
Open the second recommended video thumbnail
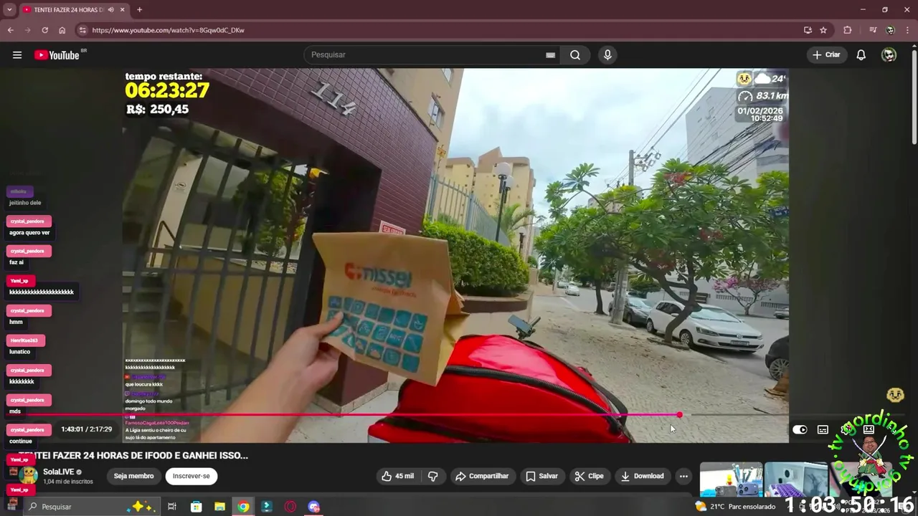pyautogui.click(x=796, y=480)
